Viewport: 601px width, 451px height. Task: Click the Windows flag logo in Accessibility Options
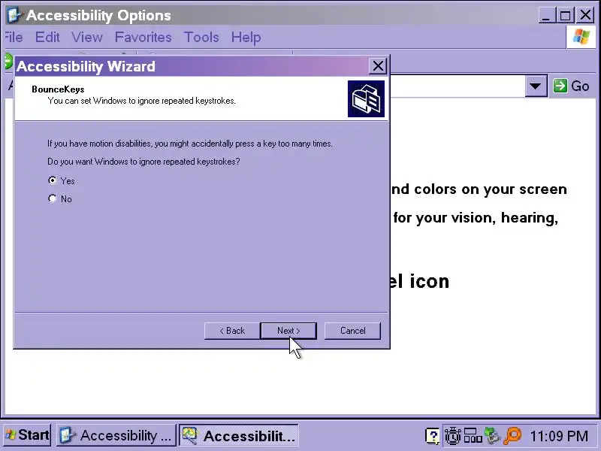click(581, 37)
